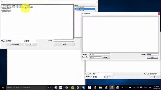Open Google Chrome from the taskbar
This screenshot has width=161, height=90.
[x=66, y=88]
